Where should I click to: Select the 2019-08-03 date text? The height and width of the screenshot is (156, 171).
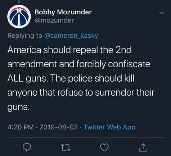tap(59, 127)
